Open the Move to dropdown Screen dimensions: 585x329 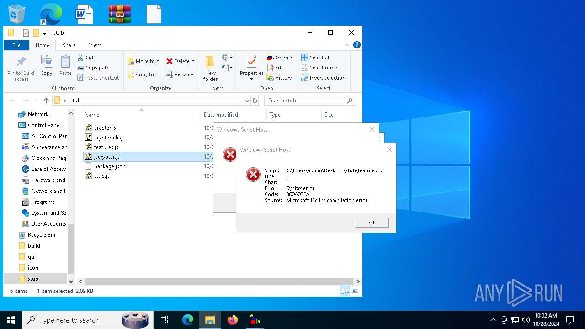pos(144,61)
